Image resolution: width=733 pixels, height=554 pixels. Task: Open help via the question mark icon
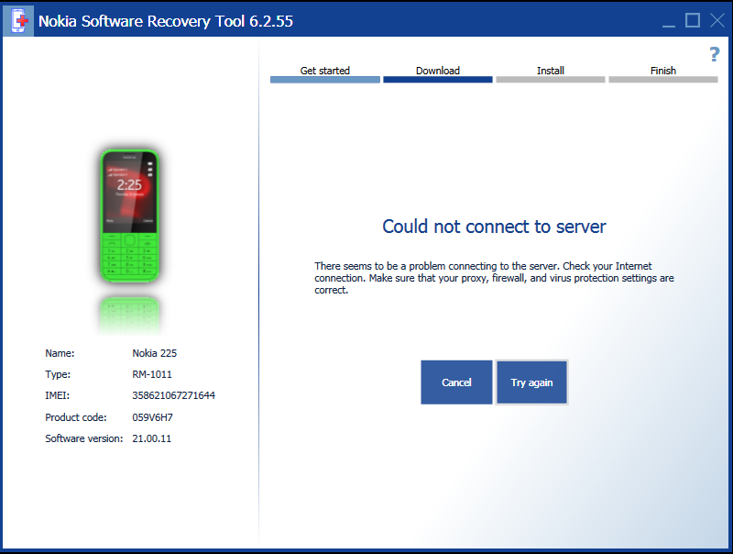coord(715,54)
